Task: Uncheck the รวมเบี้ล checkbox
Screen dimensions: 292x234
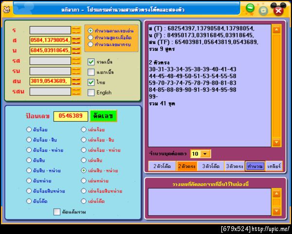Action: 91,62
